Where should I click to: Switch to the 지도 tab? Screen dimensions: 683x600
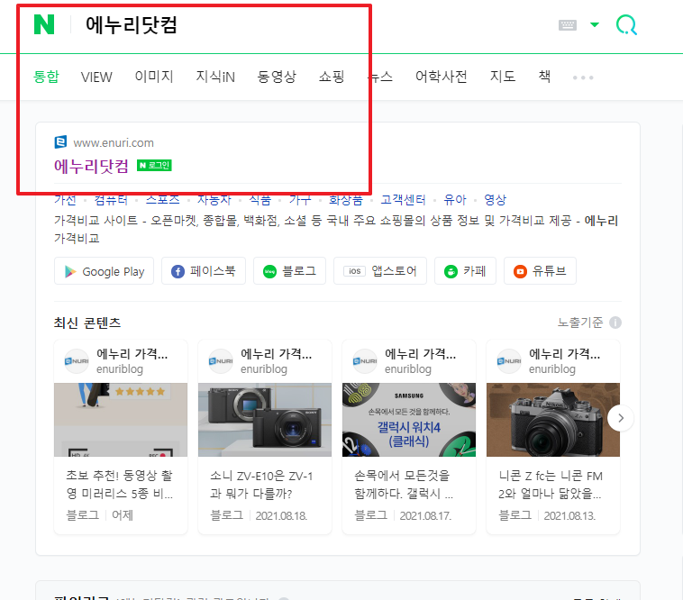click(x=503, y=77)
